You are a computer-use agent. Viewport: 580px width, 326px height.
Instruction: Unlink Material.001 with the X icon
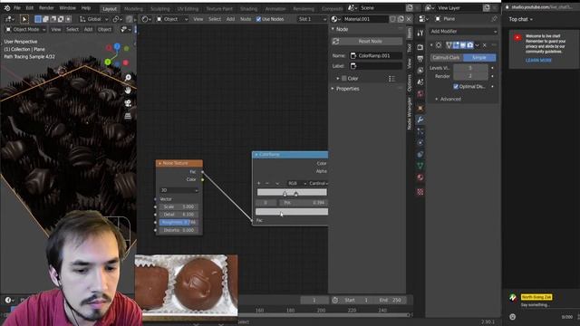click(409, 19)
